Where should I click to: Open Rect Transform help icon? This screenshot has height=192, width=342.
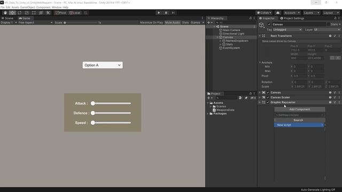tap(330, 36)
